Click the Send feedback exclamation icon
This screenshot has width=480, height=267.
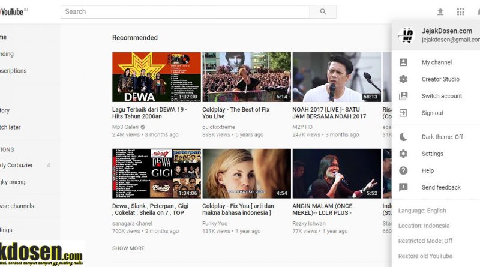point(403,187)
